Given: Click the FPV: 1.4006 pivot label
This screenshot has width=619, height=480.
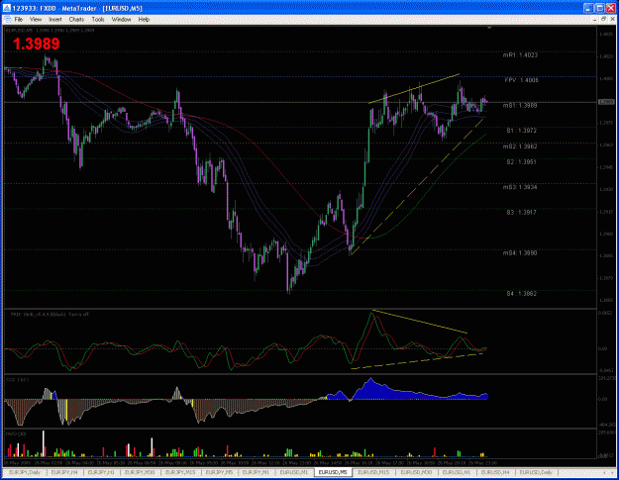Looking at the screenshot, I should 521,80.
